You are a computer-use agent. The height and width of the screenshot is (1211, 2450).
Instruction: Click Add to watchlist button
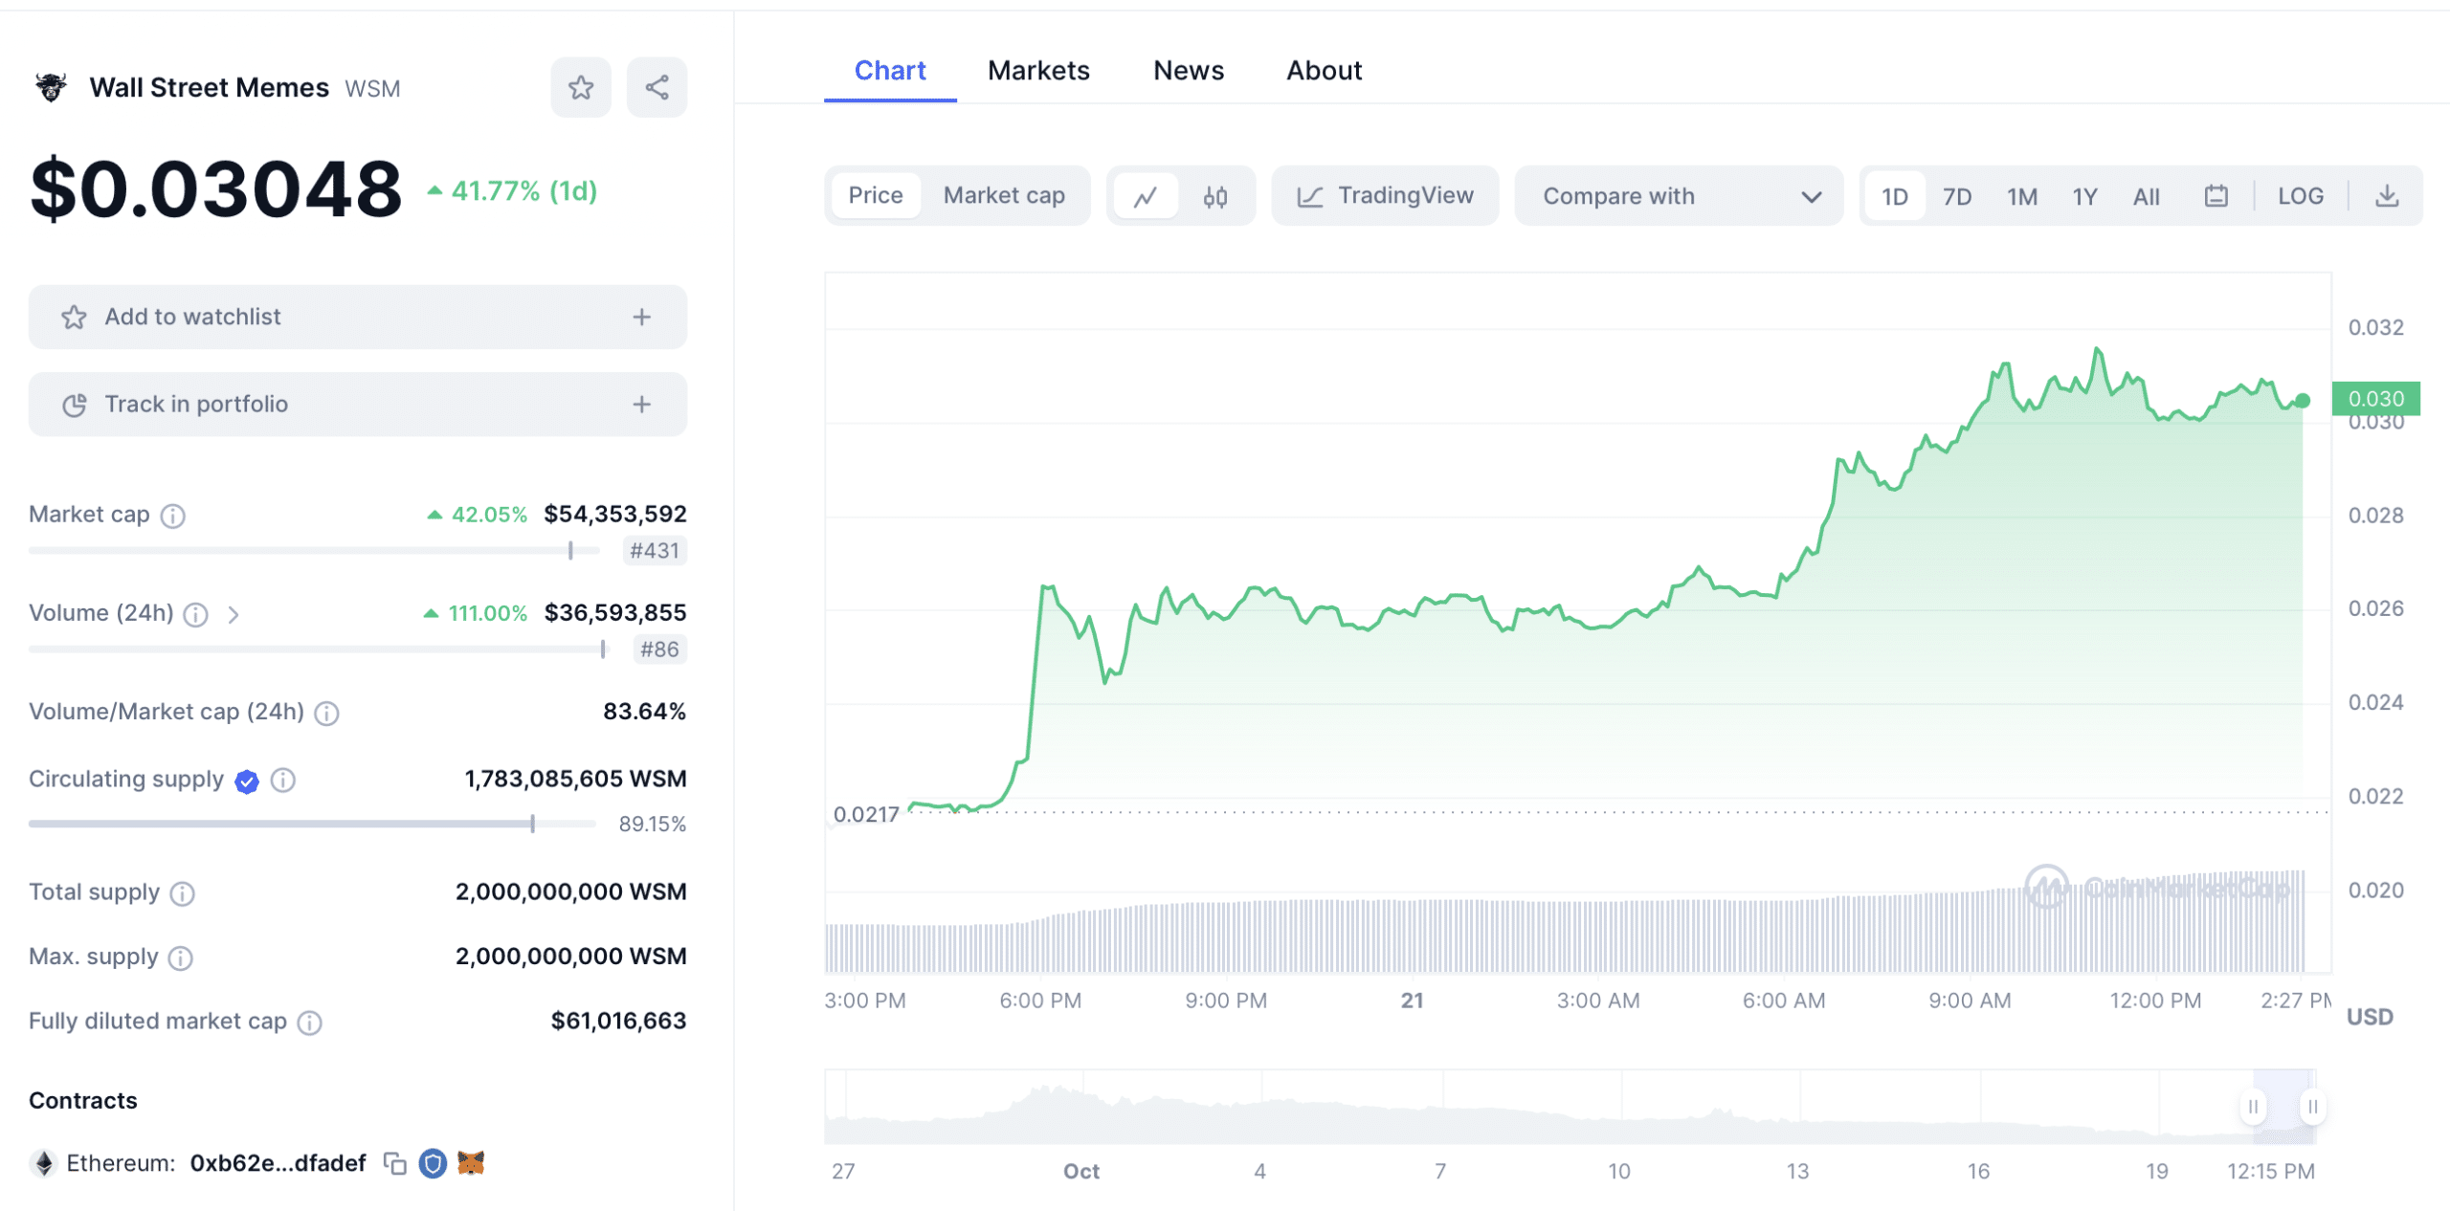pos(357,317)
